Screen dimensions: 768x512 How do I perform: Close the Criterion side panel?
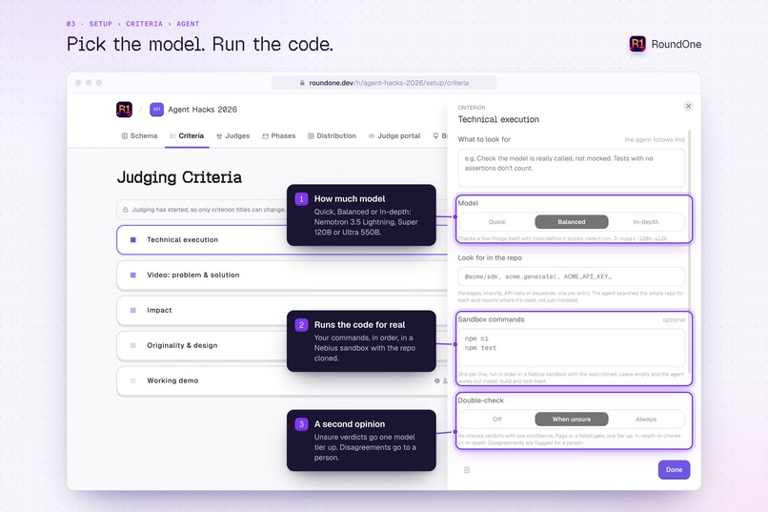pyautogui.click(x=688, y=106)
